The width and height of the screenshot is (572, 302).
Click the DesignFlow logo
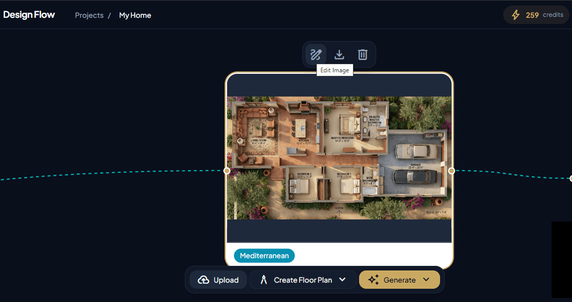tap(29, 15)
